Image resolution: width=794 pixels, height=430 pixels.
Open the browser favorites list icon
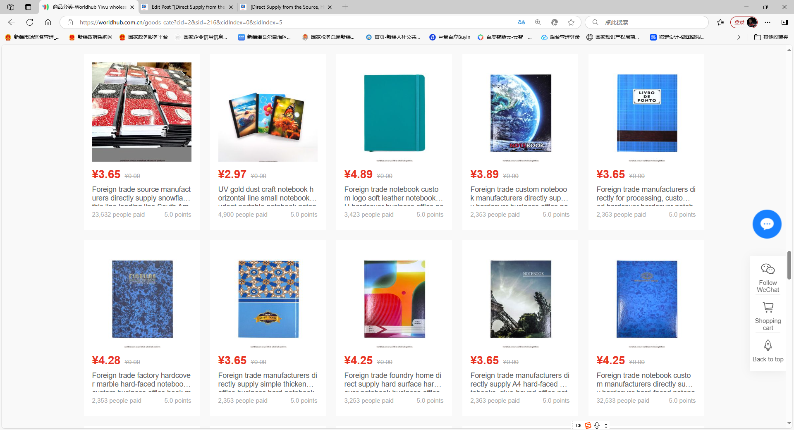pos(720,22)
